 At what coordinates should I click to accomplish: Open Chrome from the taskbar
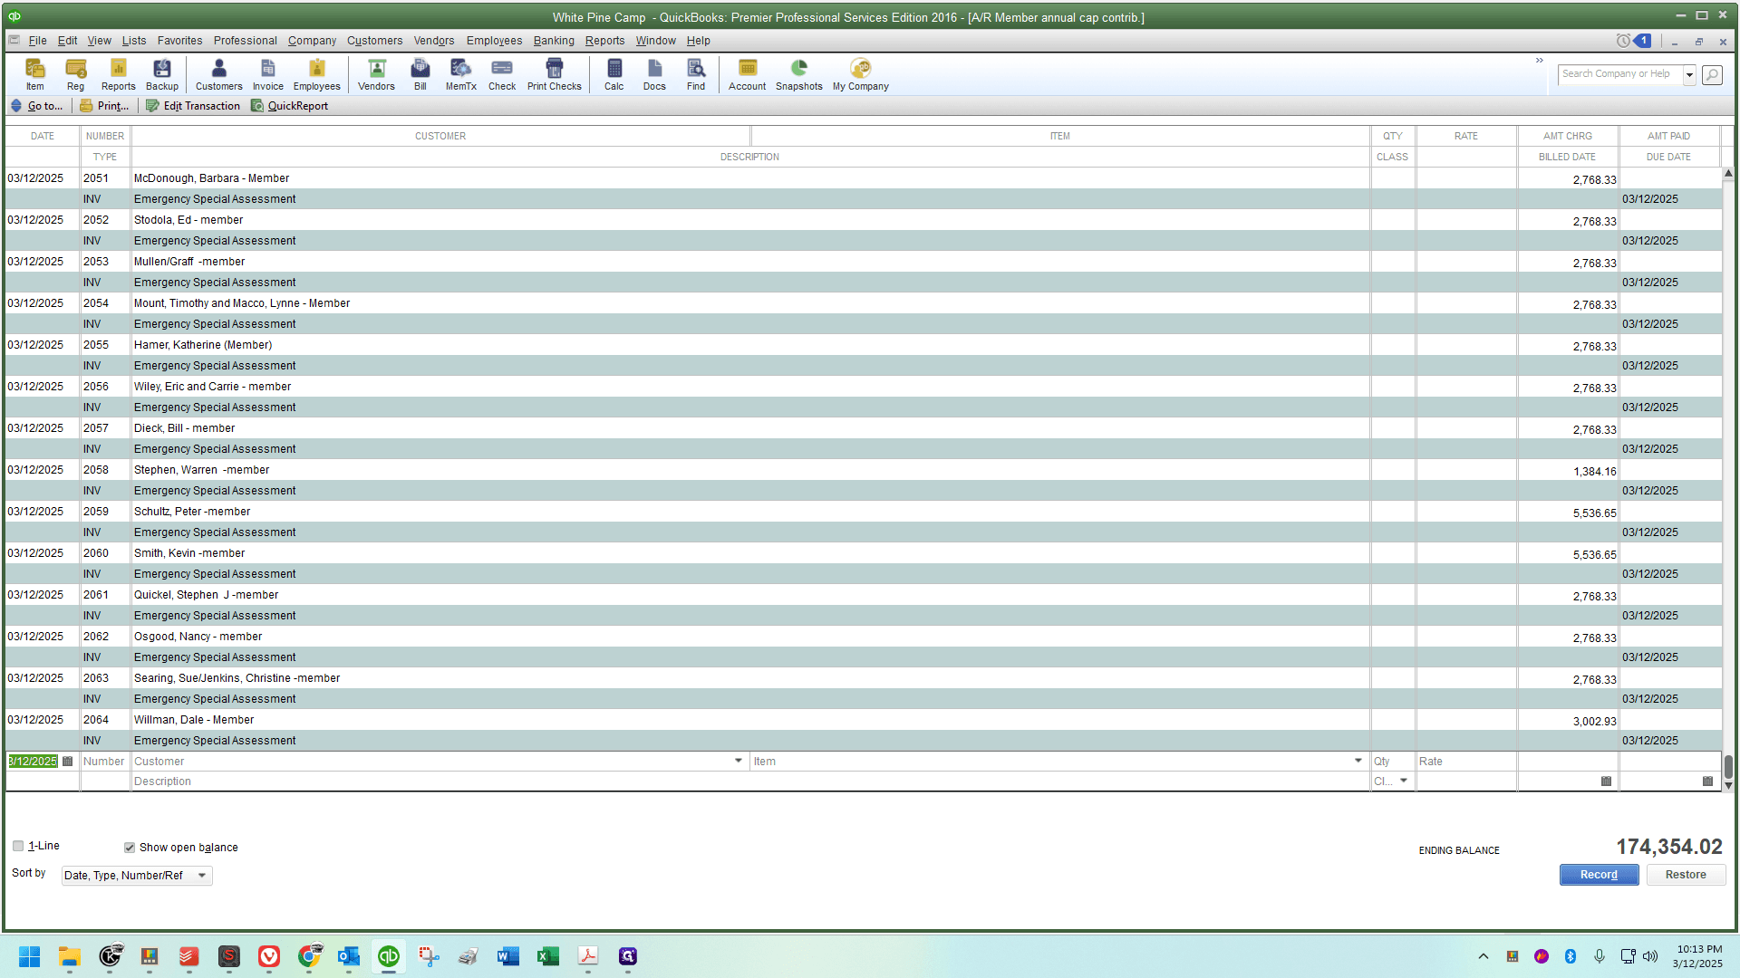click(308, 956)
